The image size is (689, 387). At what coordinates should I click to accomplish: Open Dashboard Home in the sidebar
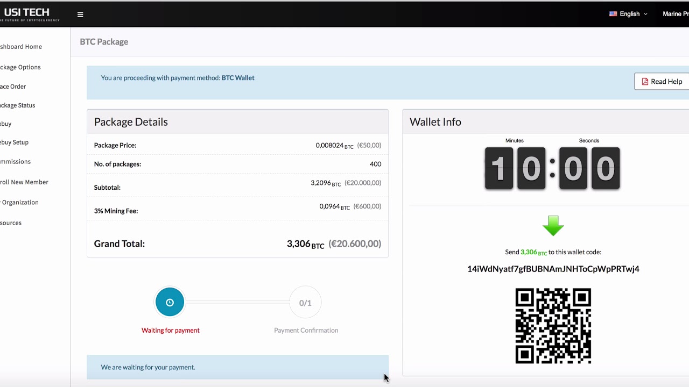pos(21,47)
